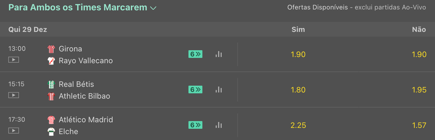
Task: Open the Girona team name link
Action: tap(70, 49)
